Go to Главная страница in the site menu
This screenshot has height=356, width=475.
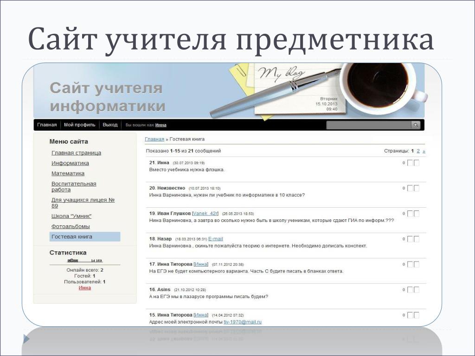pyautogui.click(x=77, y=153)
